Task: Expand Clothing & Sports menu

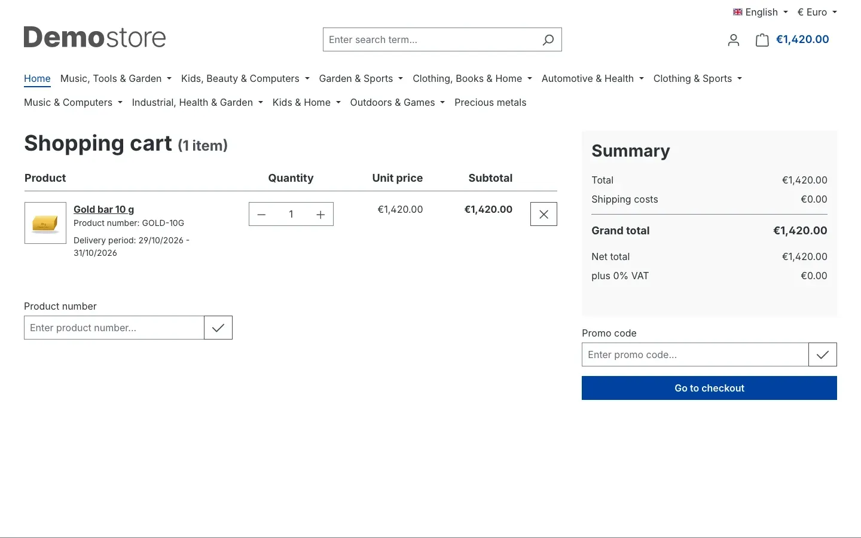Action: point(698,78)
